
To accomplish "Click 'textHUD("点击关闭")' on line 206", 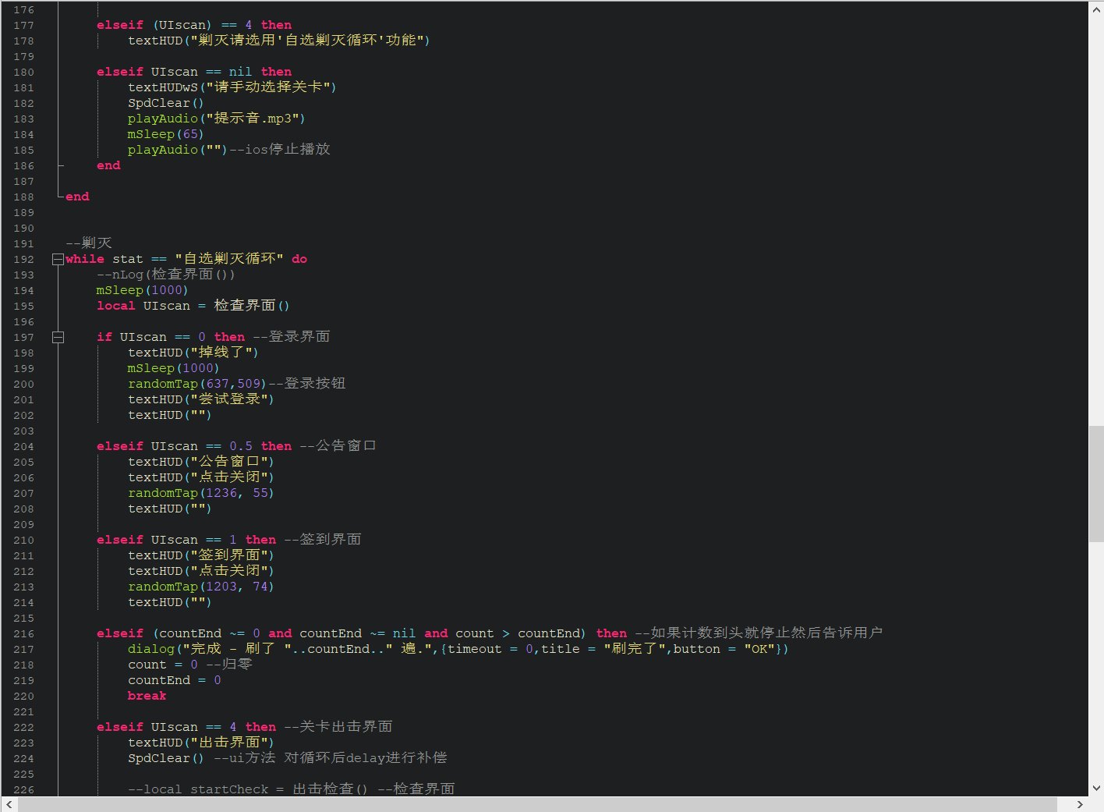I will coord(200,477).
